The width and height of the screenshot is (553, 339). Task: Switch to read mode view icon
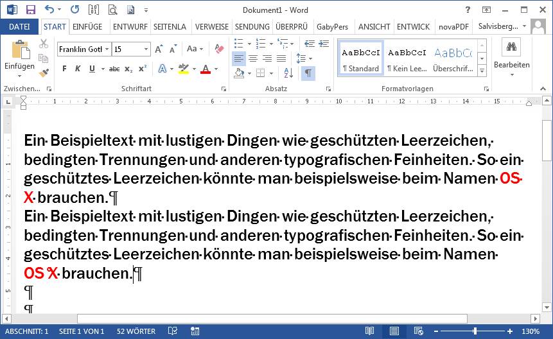point(369,331)
